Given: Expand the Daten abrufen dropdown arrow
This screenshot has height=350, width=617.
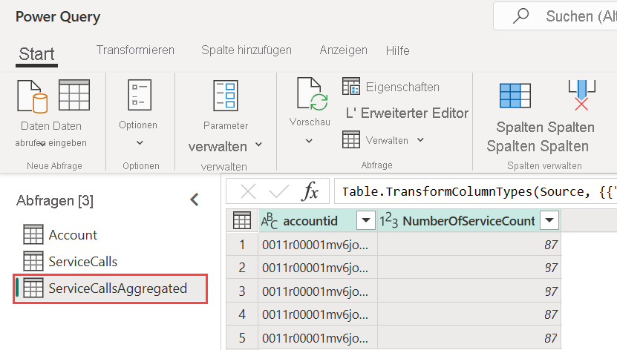Looking at the screenshot, I should pos(43,143).
